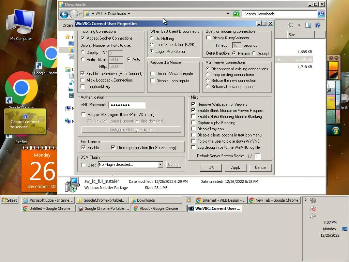Open the Organize menu in the Downloads window
The width and height of the screenshot is (349, 262).
(68, 25)
